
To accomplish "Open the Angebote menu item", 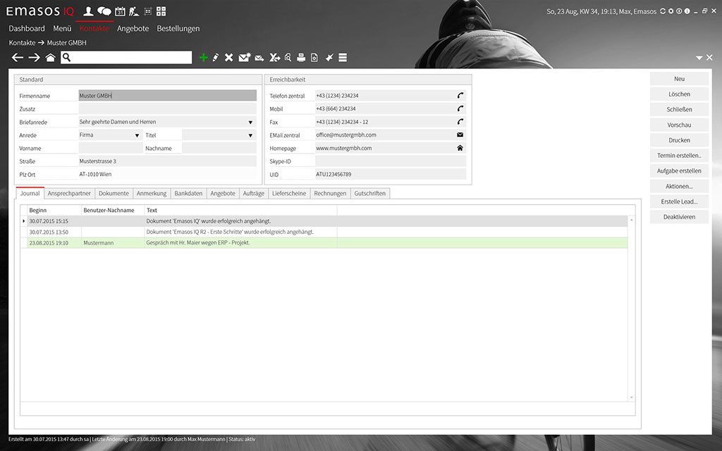I will click(x=133, y=29).
